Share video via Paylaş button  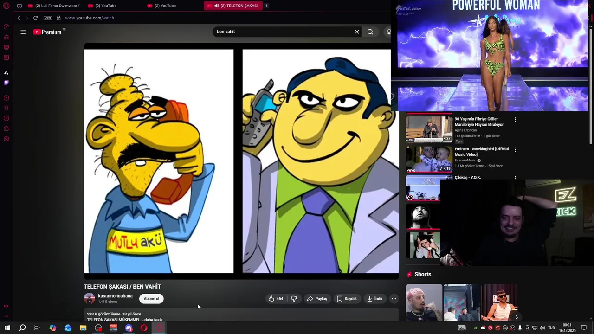tap(317, 299)
